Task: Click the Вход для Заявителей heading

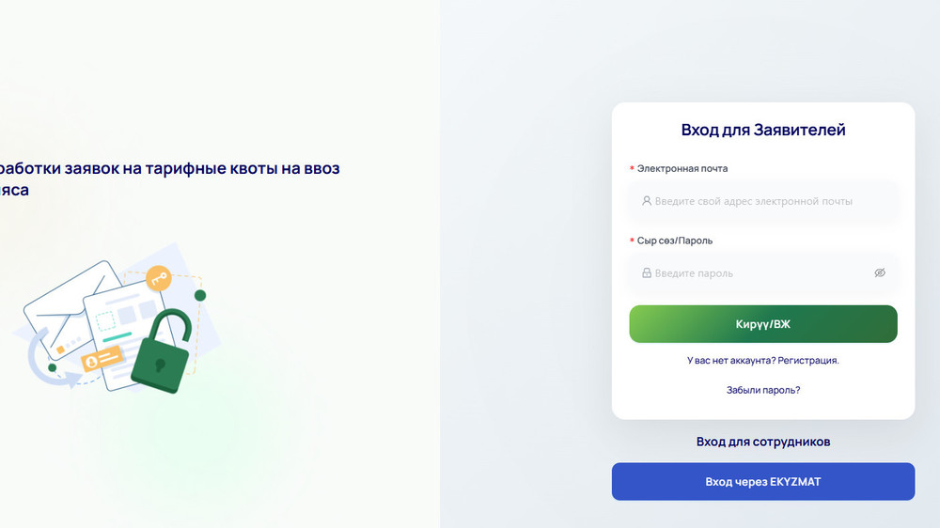Action: [763, 130]
